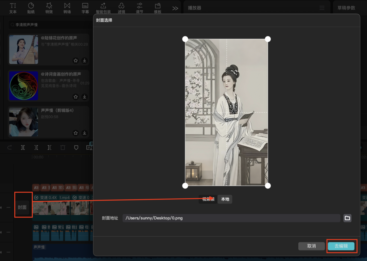Download the 陆锦花 original sound track
This screenshot has height=261, width=367.
click(85, 61)
